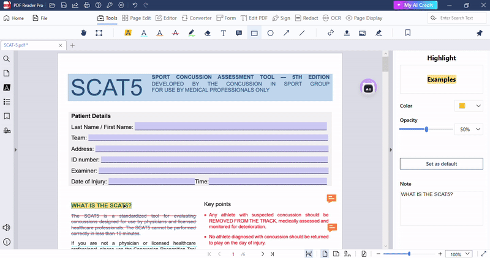Pick the freehand pen drawing tool
Viewport: 490px width, 258px height.
[x=192, y=33]
